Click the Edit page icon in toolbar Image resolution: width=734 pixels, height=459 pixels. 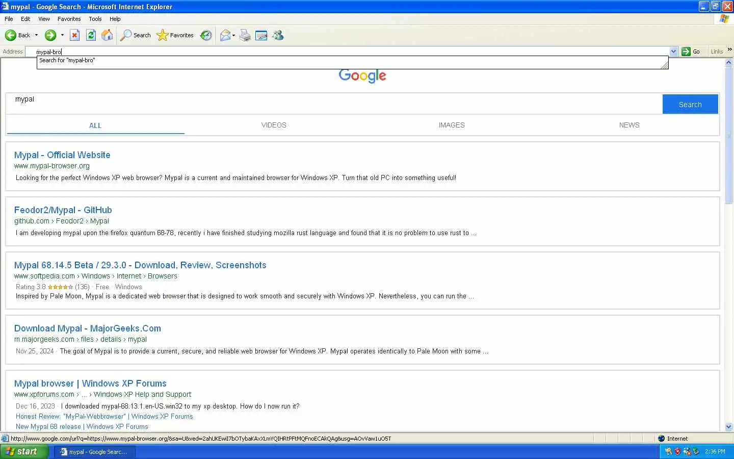tap(261, 35)
